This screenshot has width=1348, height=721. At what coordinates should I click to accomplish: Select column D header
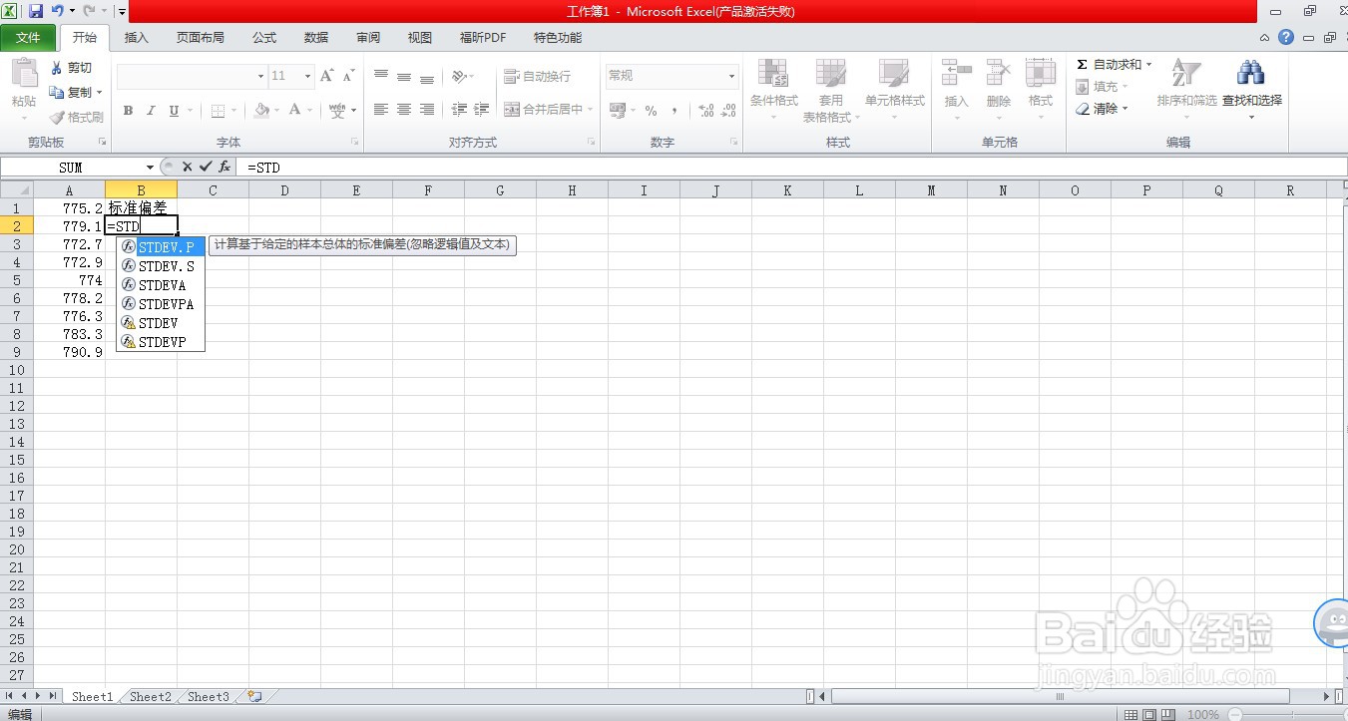[x=284, y=190]
